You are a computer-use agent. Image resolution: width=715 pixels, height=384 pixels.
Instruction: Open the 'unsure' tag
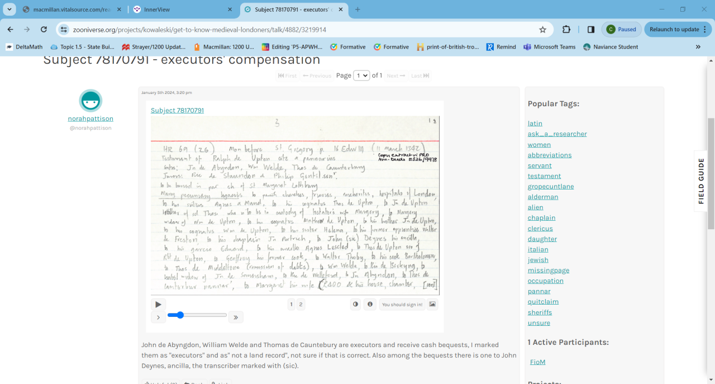pyautogui.click(x=539, y=323)
